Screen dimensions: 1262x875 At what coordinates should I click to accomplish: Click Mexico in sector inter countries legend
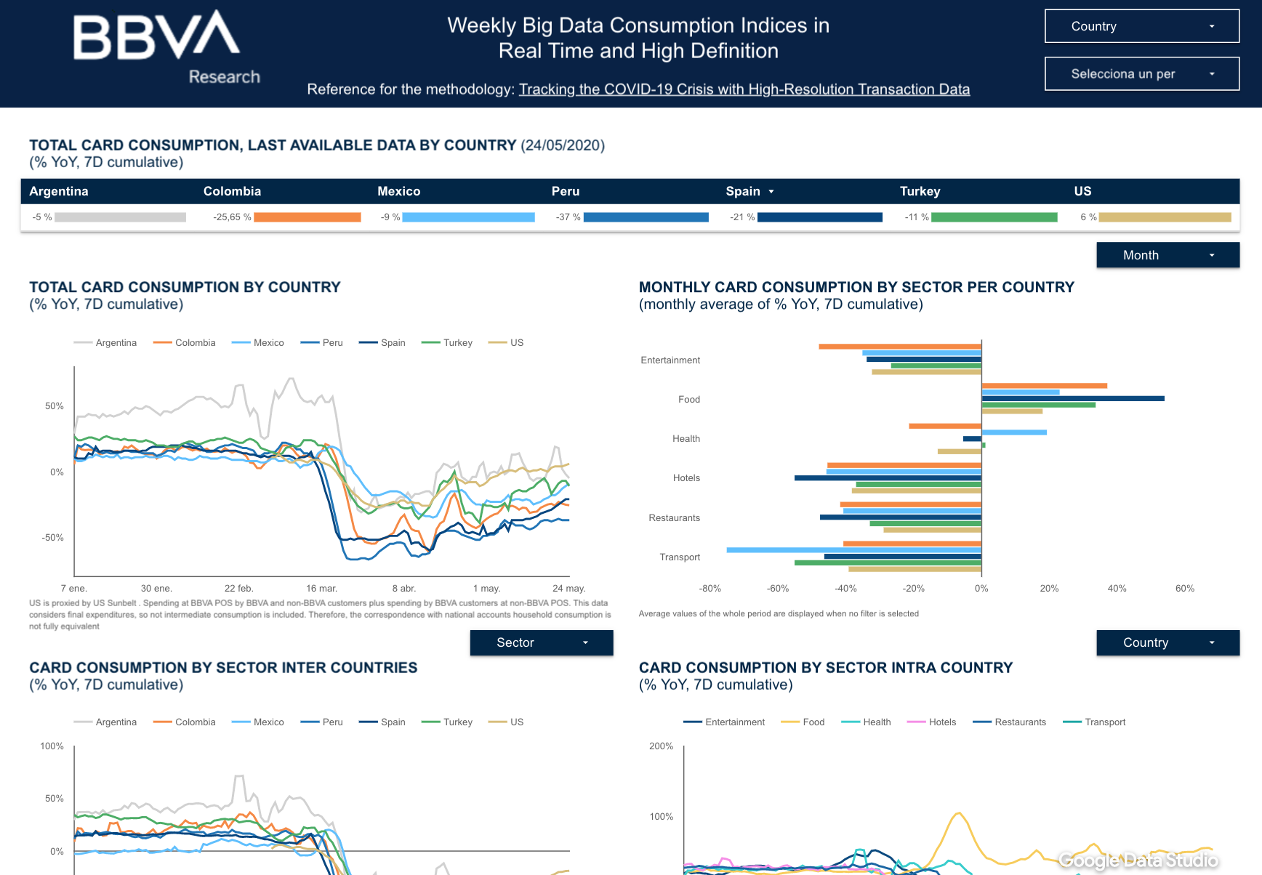click(258, 722)
